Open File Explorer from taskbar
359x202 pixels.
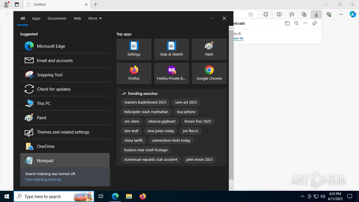[129, 196]
